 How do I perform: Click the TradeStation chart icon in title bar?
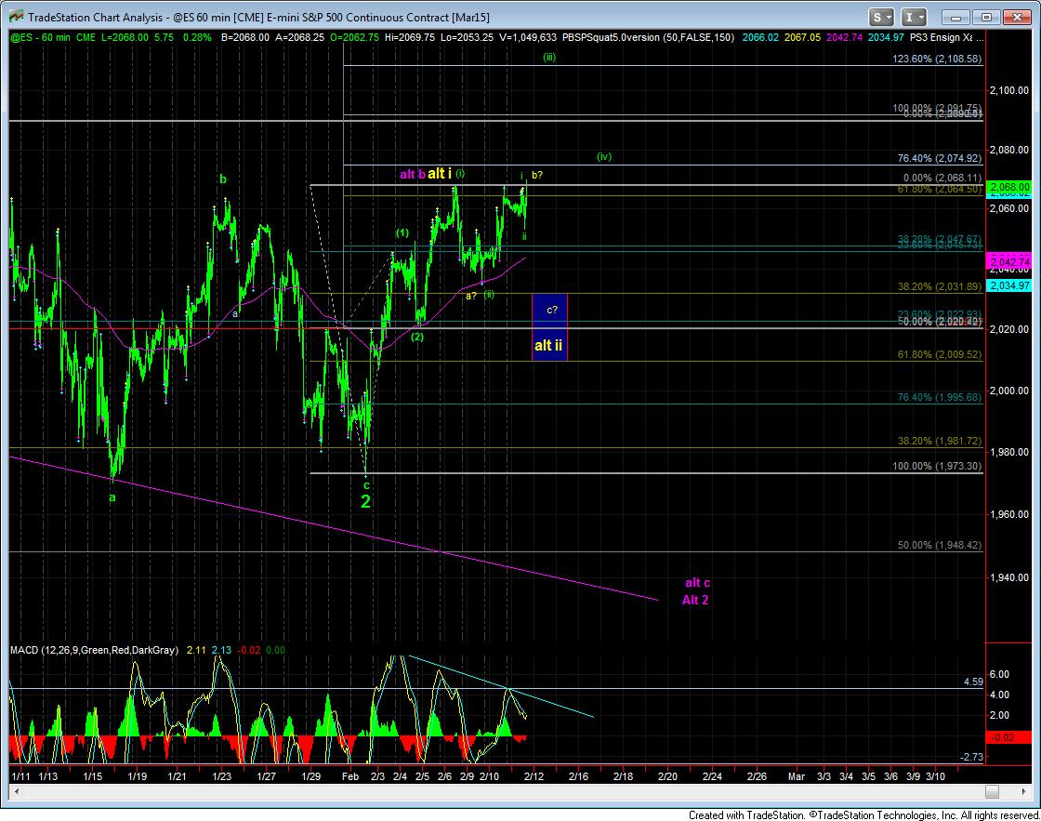coord(16,18)
